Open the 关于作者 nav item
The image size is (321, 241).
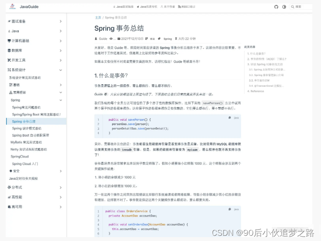(167, 7)
